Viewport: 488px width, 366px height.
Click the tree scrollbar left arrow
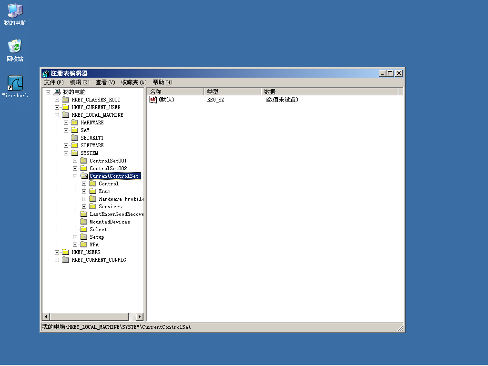click(46, 317)
